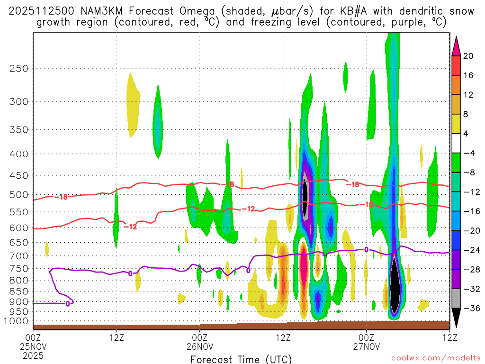Image resolution: width=485 pixels, height=364 pixels.
Task: Click the yellow blob near 300 hPa
Action: pos(133,105)
